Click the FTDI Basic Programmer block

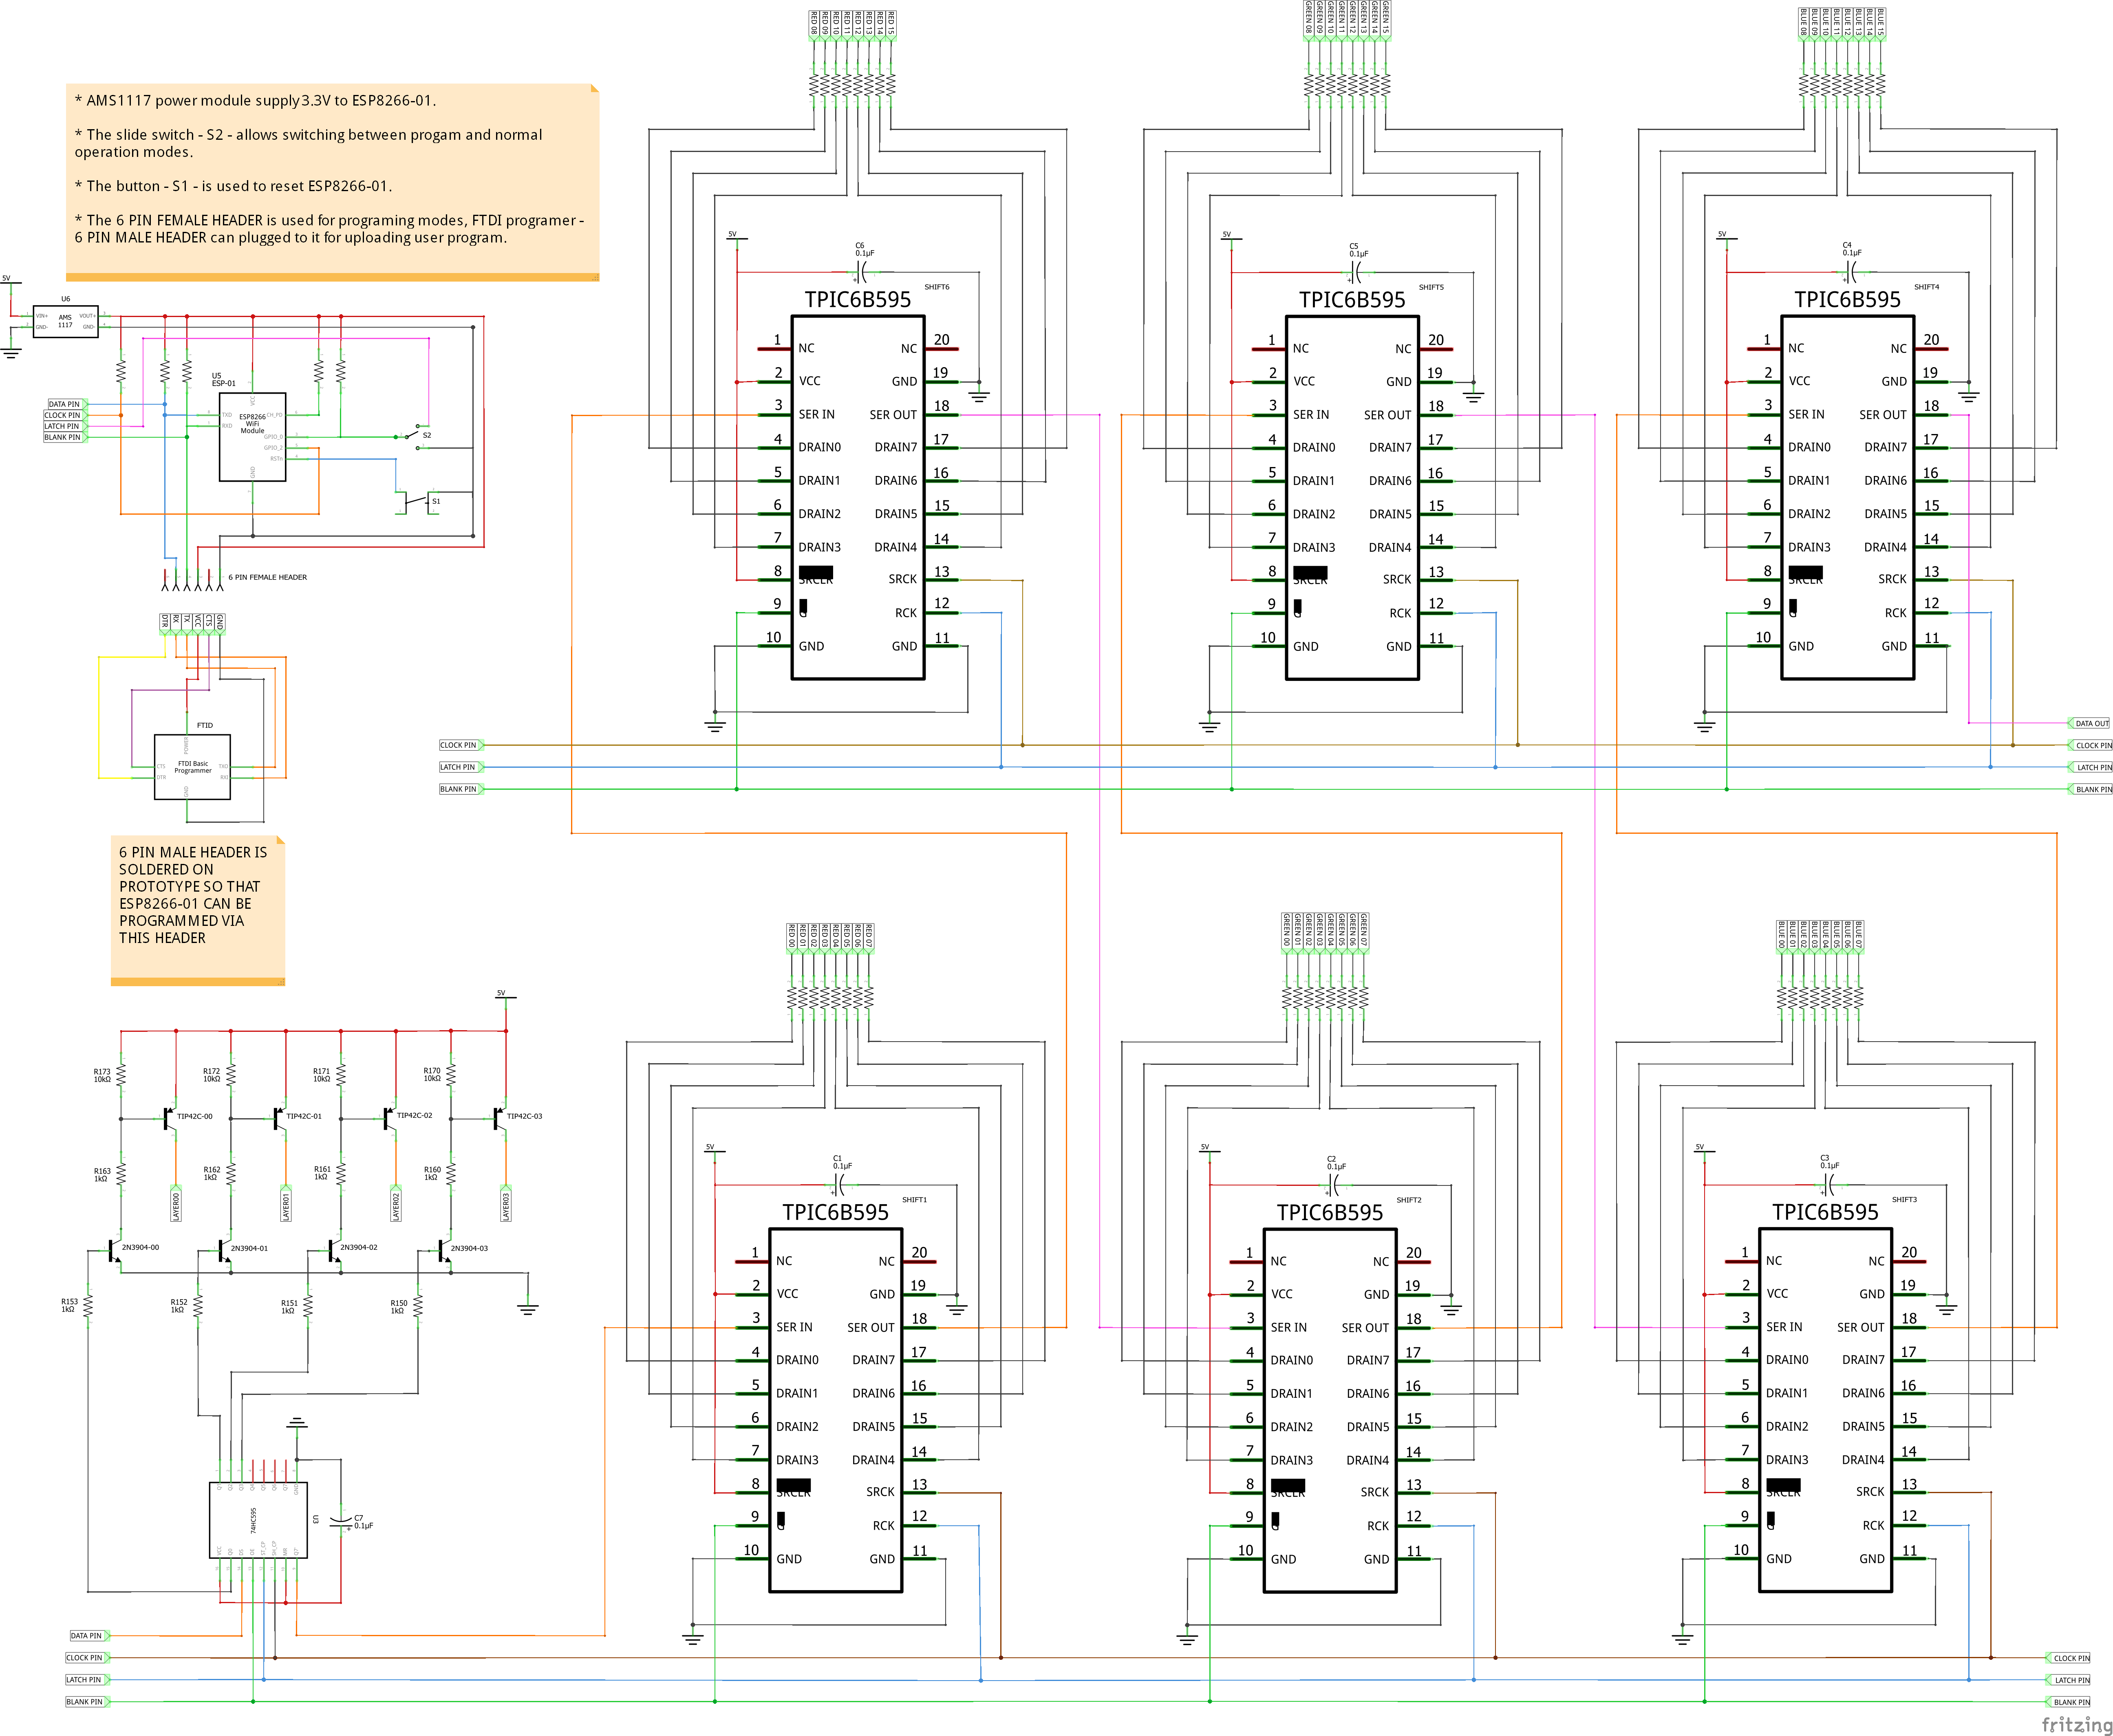[192, 767]
